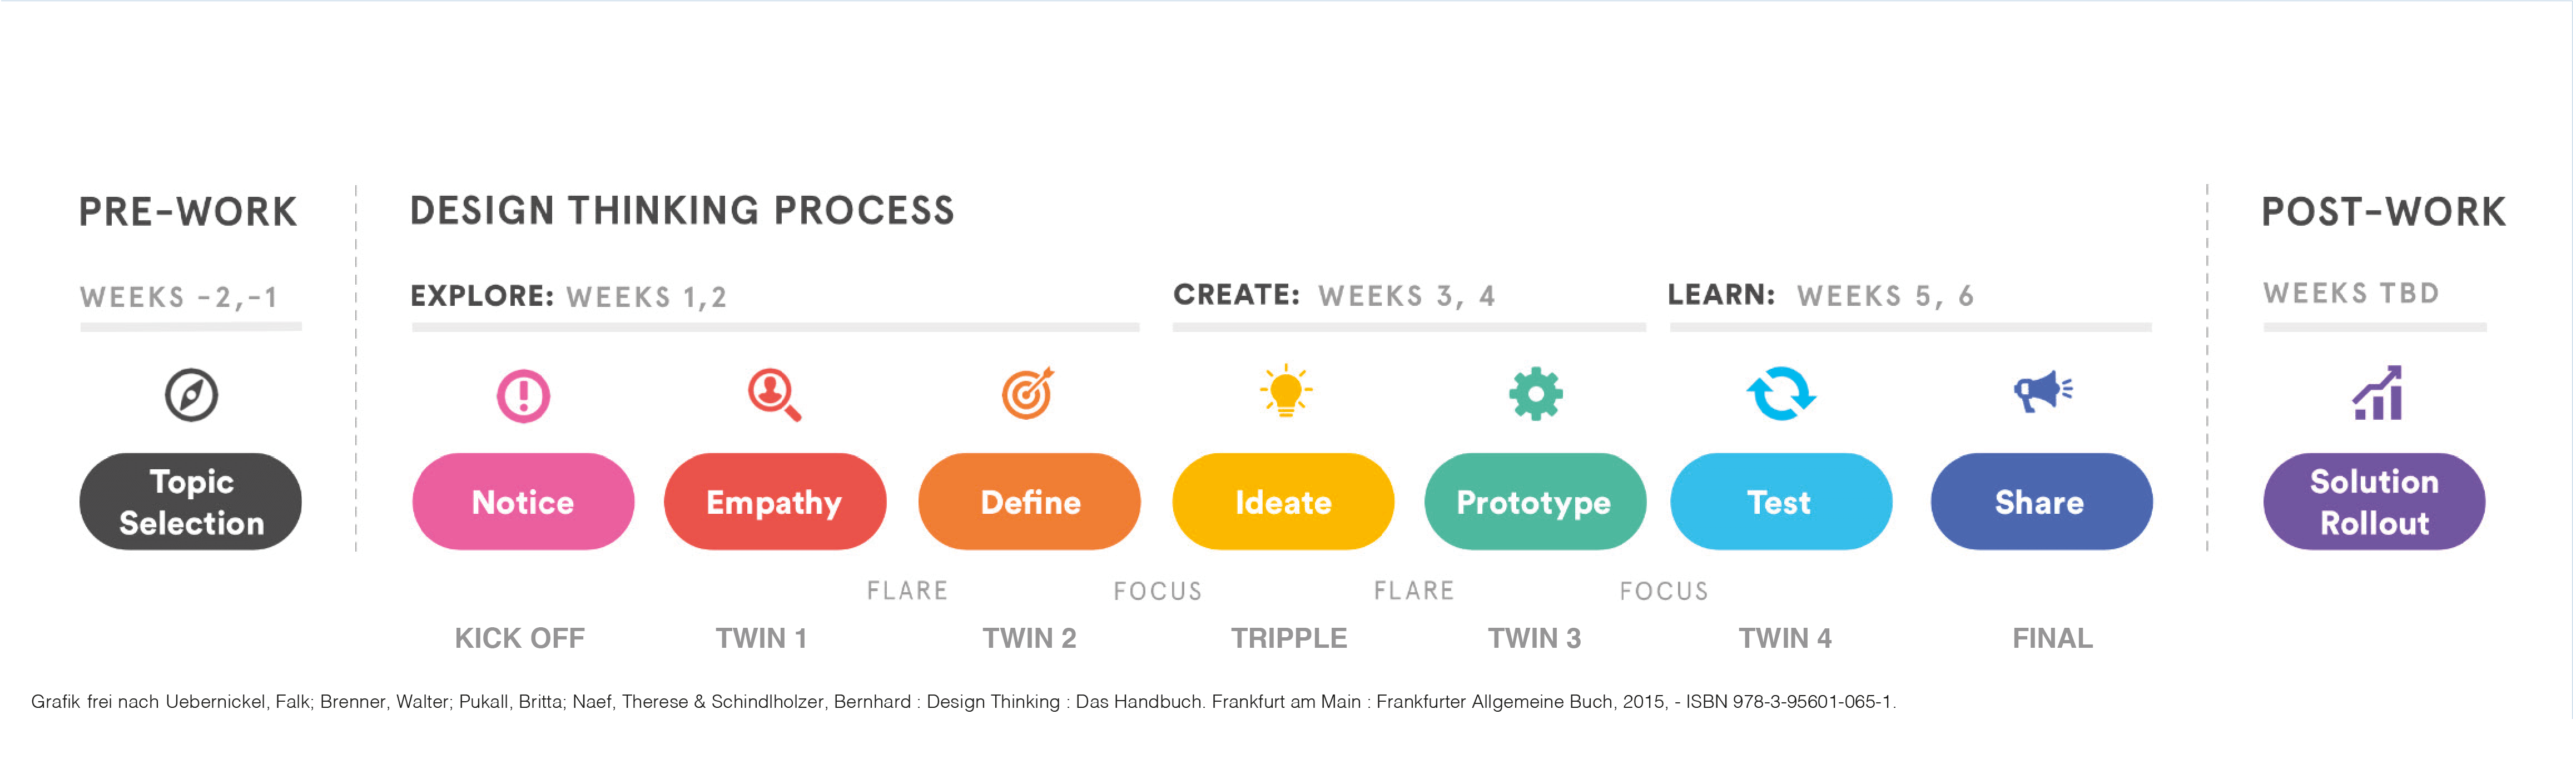This screenshot has width=2576, height=759.
Task: Click the pink exclamation Notice icon
Action: [x=523, y=396]
